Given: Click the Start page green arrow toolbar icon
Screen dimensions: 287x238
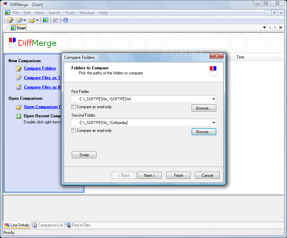Looking at the screenshot, I should coord(45,20).
